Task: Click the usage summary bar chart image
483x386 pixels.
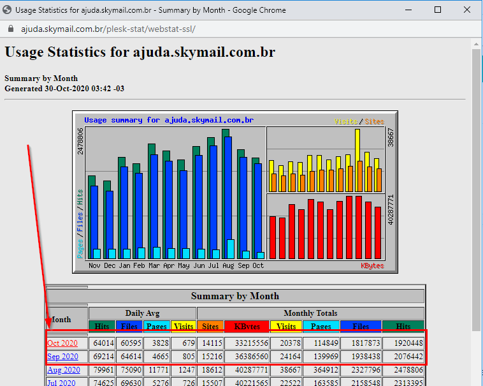Action: pos(235,192)
